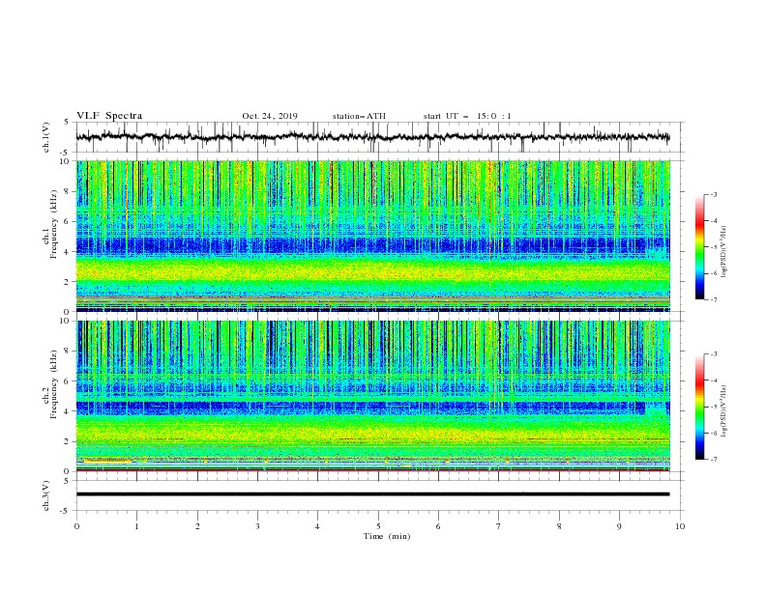
Task: Click the lower color scale bar
Action: pyautogui.click(x=699, y=407)
